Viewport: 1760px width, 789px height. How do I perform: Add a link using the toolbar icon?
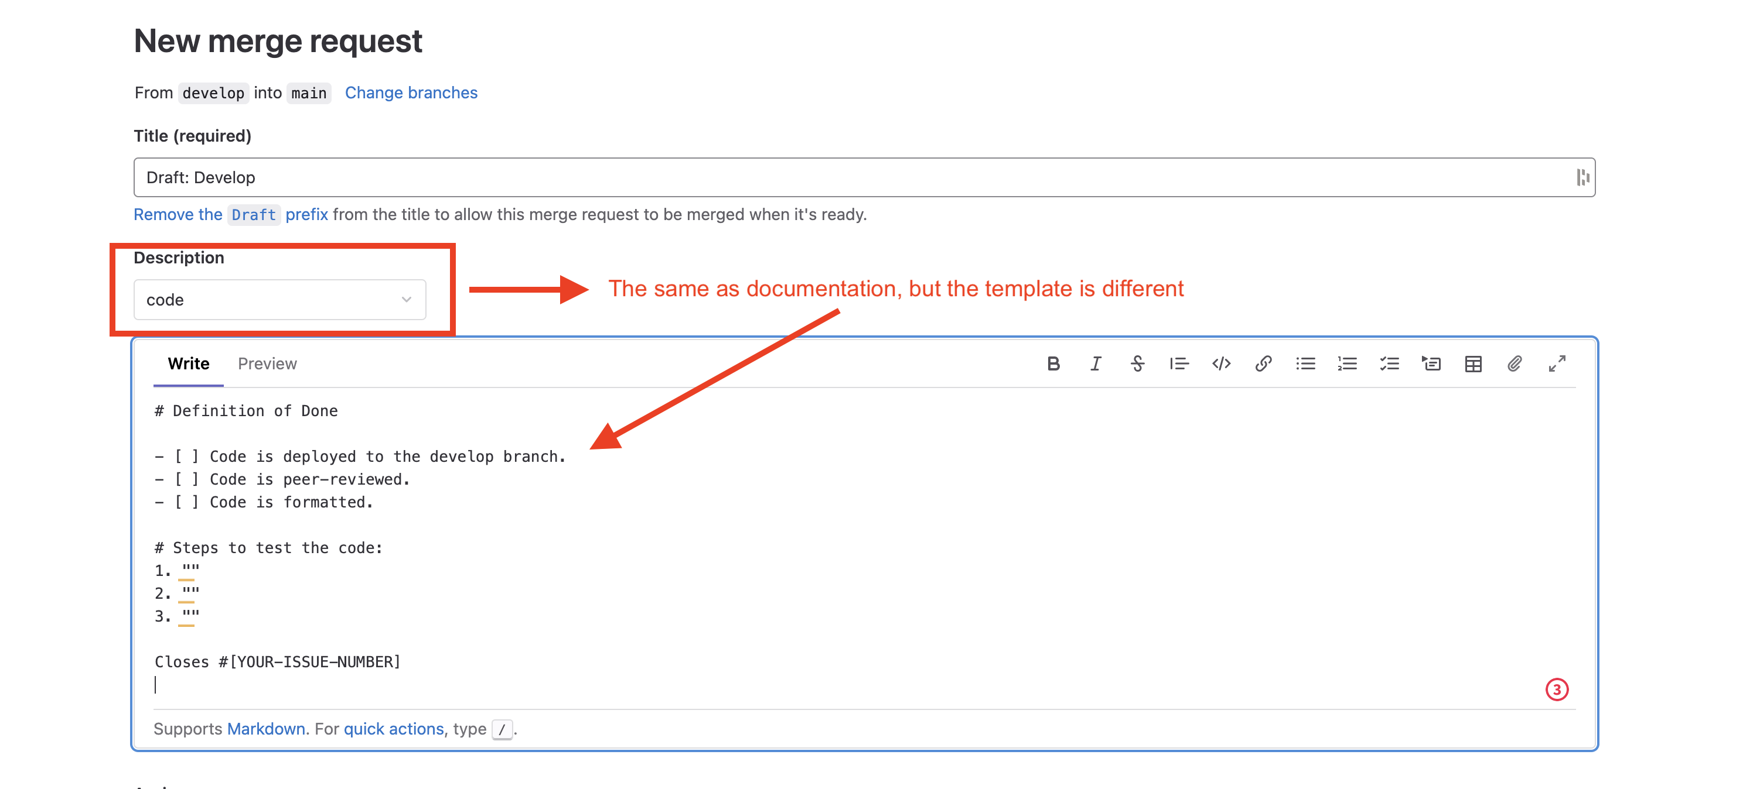coord(1263,364)
